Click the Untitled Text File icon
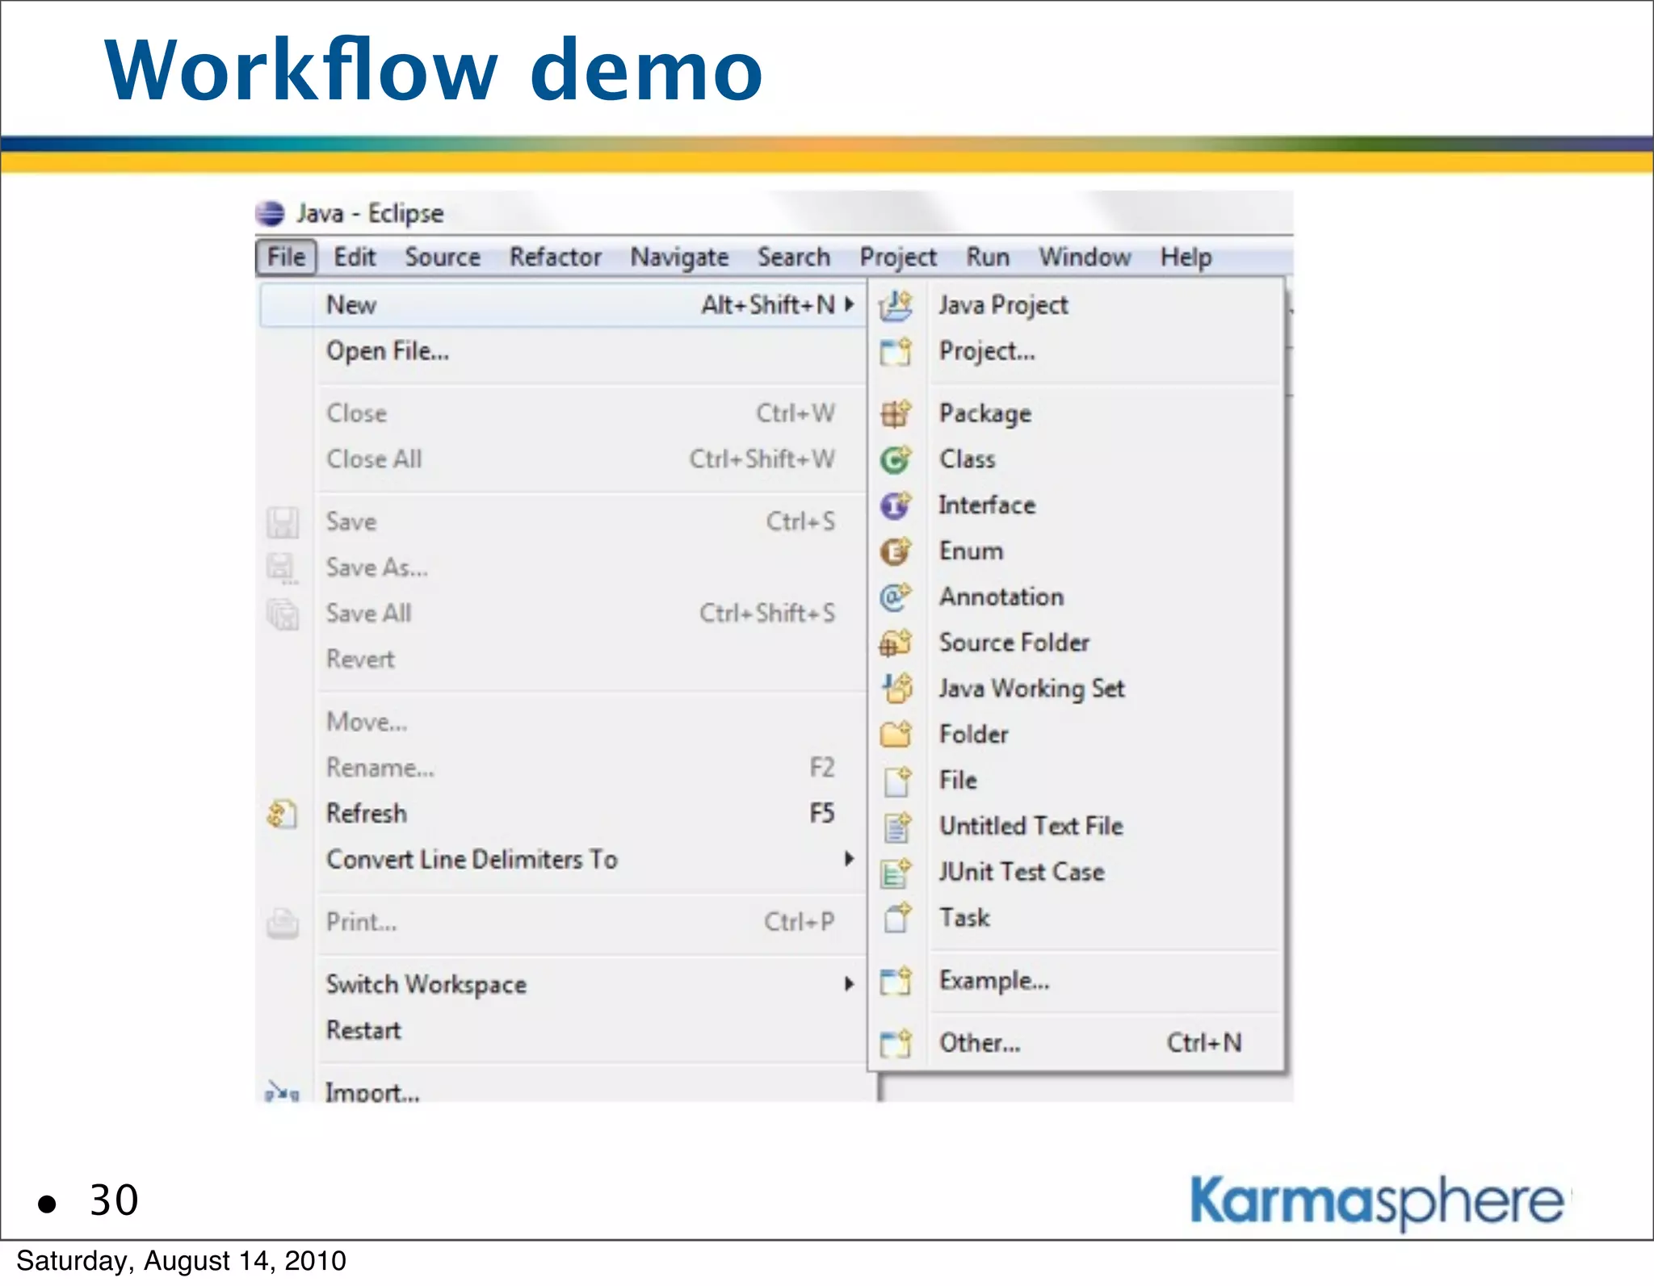1654x1286 pixels. click(897, 827)
